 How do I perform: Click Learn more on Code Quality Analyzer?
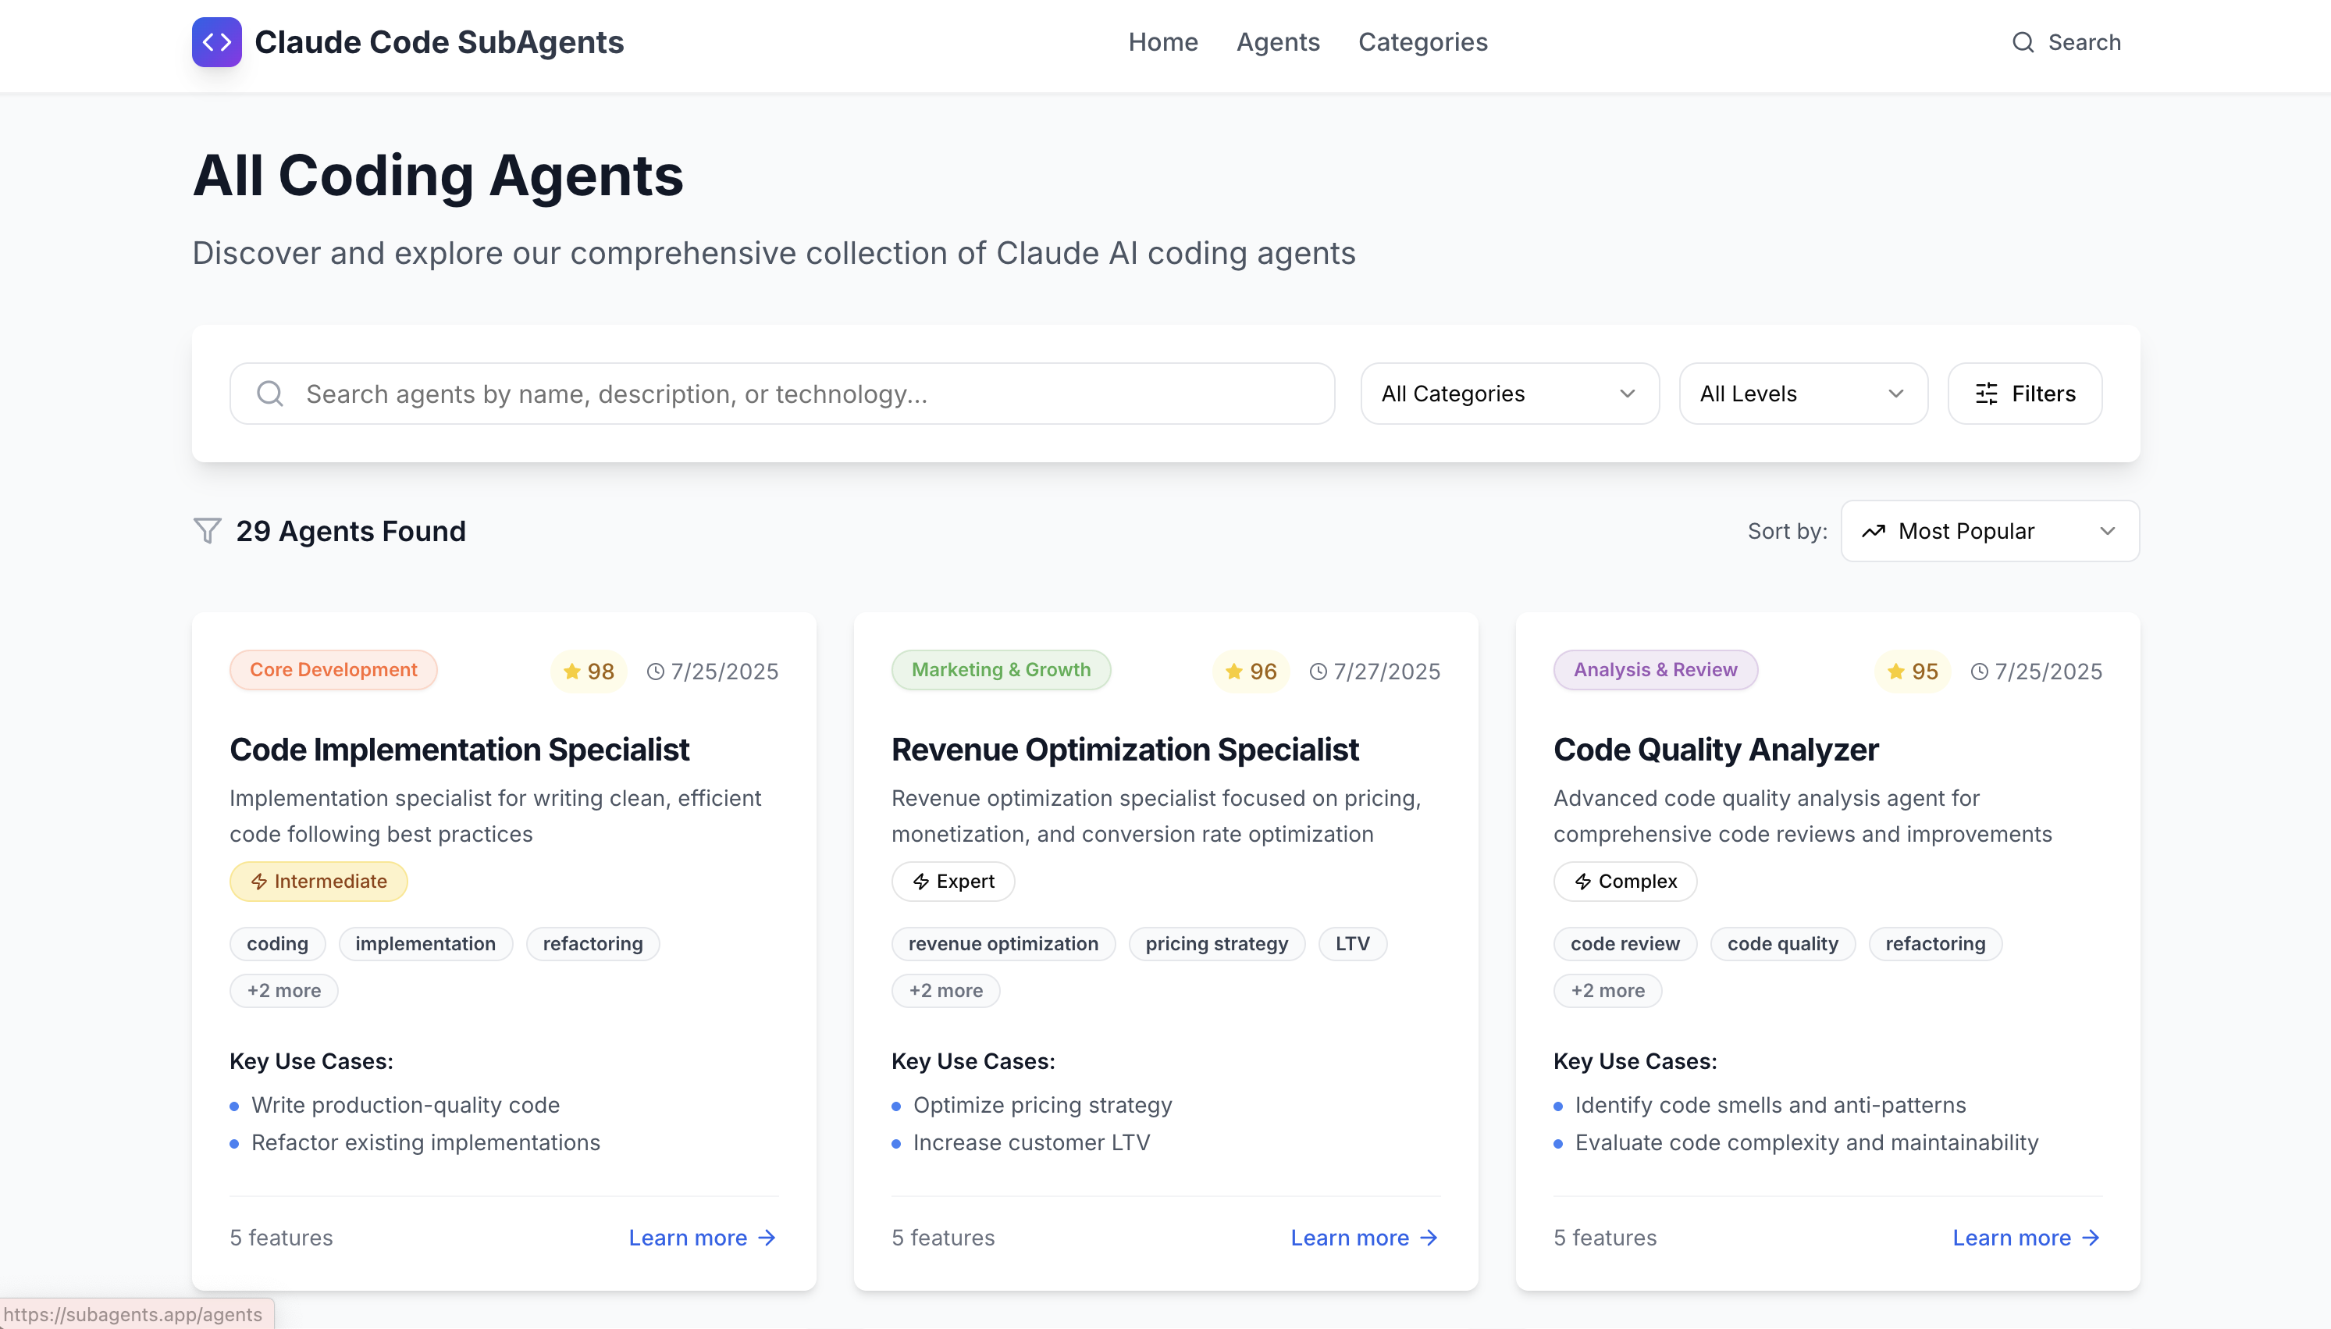(2027, 1238)
